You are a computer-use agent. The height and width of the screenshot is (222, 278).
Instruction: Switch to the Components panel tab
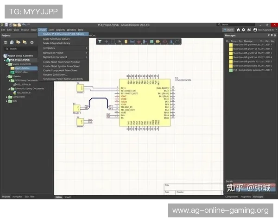232,197
